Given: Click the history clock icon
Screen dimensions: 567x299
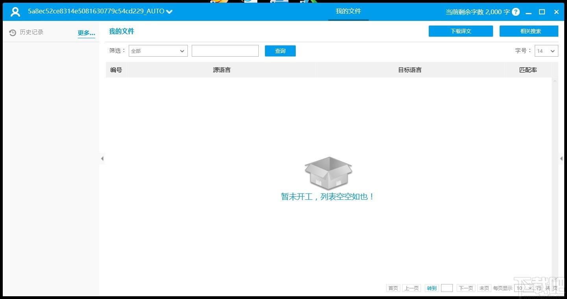Looking at the screenshot, I should click(13, 33).
